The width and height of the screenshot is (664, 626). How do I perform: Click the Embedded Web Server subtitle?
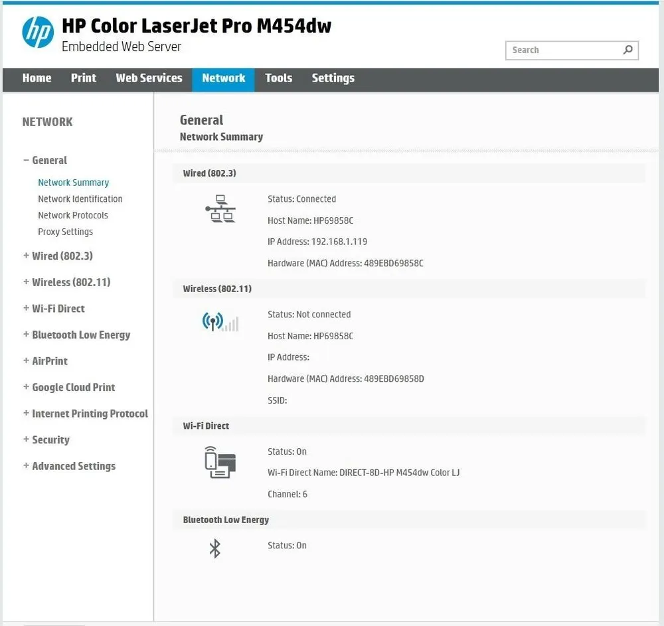click(x=122, y=46)
